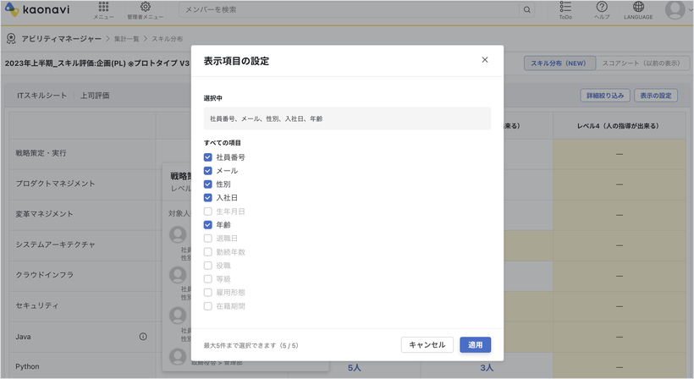Open the ToDo list icon
Viewport: 694px width, 379px height.
(565, 7)
